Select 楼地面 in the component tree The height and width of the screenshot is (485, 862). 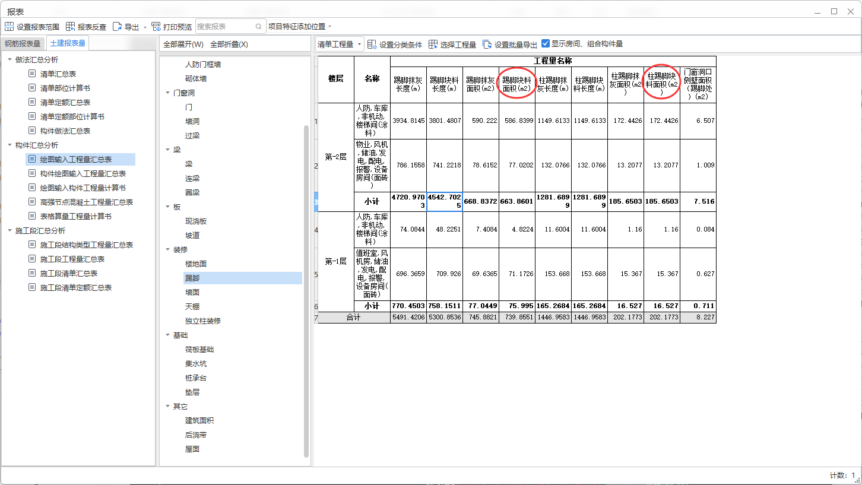click(196, 264)
